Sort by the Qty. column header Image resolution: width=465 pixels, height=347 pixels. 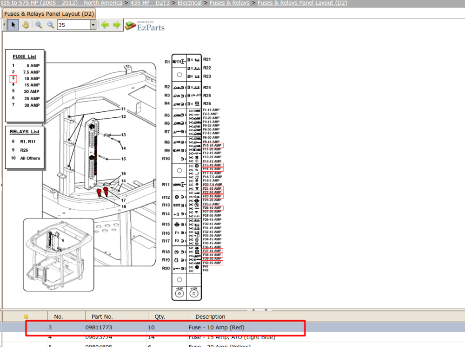click(159, 316)
